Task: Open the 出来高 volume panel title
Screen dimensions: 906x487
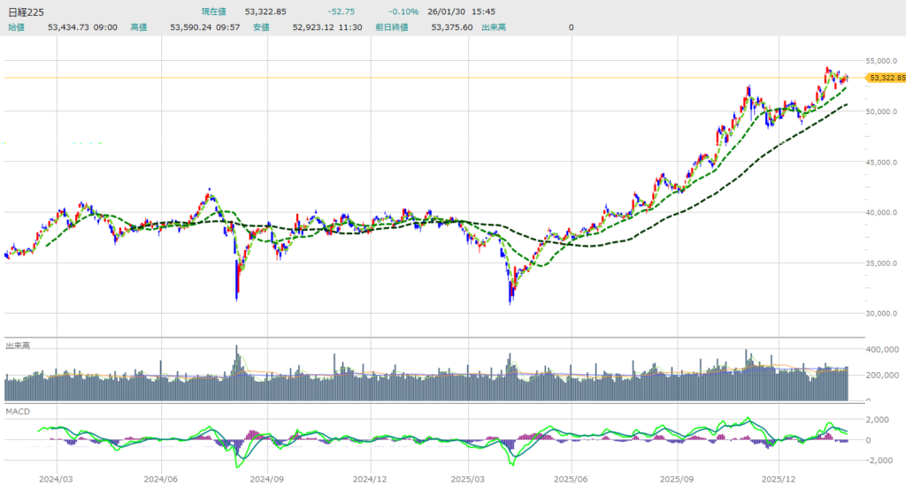Action: pyautogui.click(x=19, y=345)
